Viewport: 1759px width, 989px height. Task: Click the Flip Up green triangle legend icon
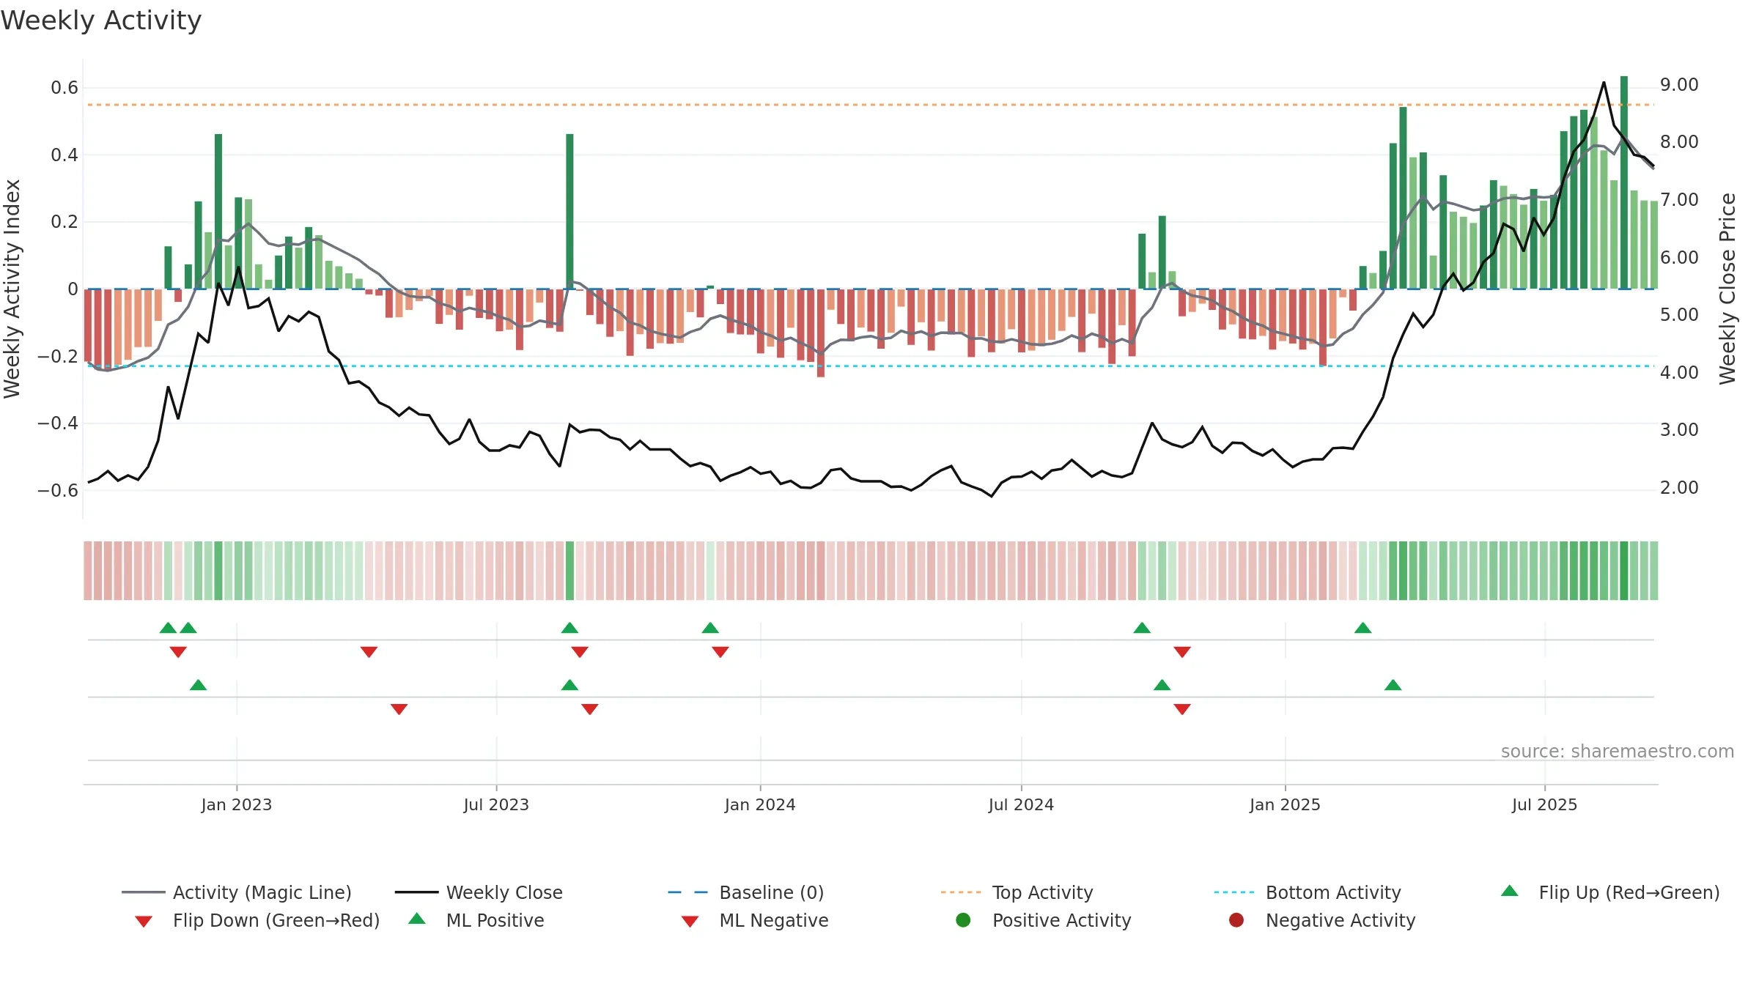tap(1510, 891)
